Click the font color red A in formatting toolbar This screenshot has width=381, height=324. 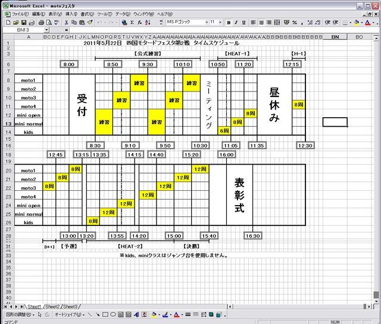367,22
